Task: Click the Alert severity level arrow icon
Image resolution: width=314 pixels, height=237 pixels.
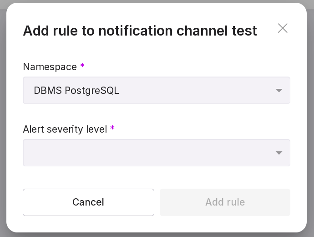Action: [x=279, y=153]
